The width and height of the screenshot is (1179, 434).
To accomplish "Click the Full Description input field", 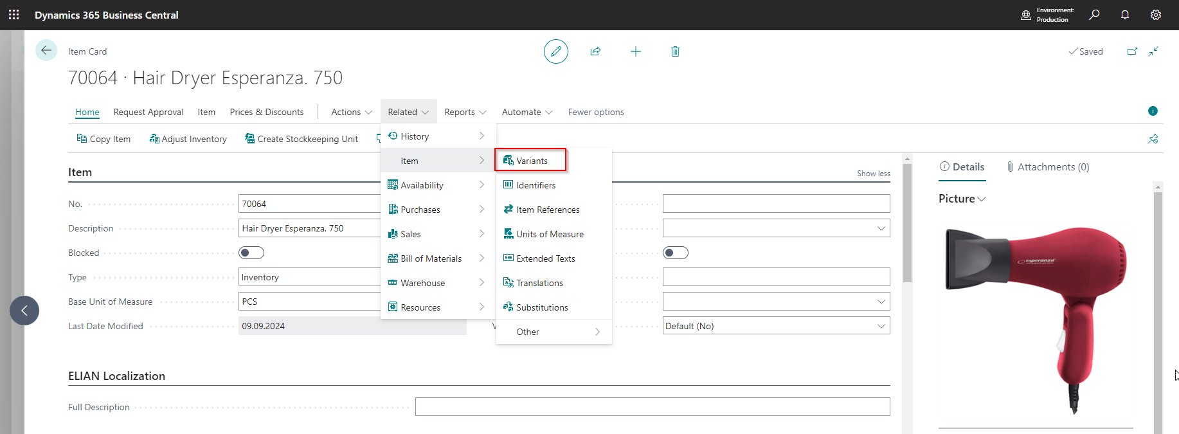I will (x=652, y=407).
